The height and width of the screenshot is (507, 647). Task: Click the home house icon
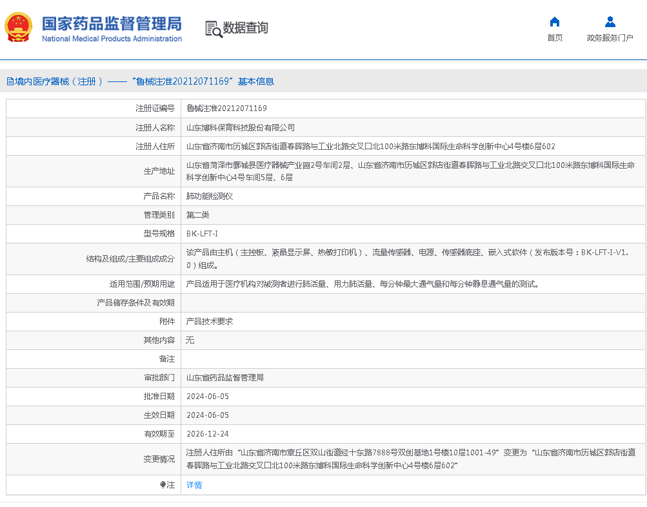click(x=555, y=22)
